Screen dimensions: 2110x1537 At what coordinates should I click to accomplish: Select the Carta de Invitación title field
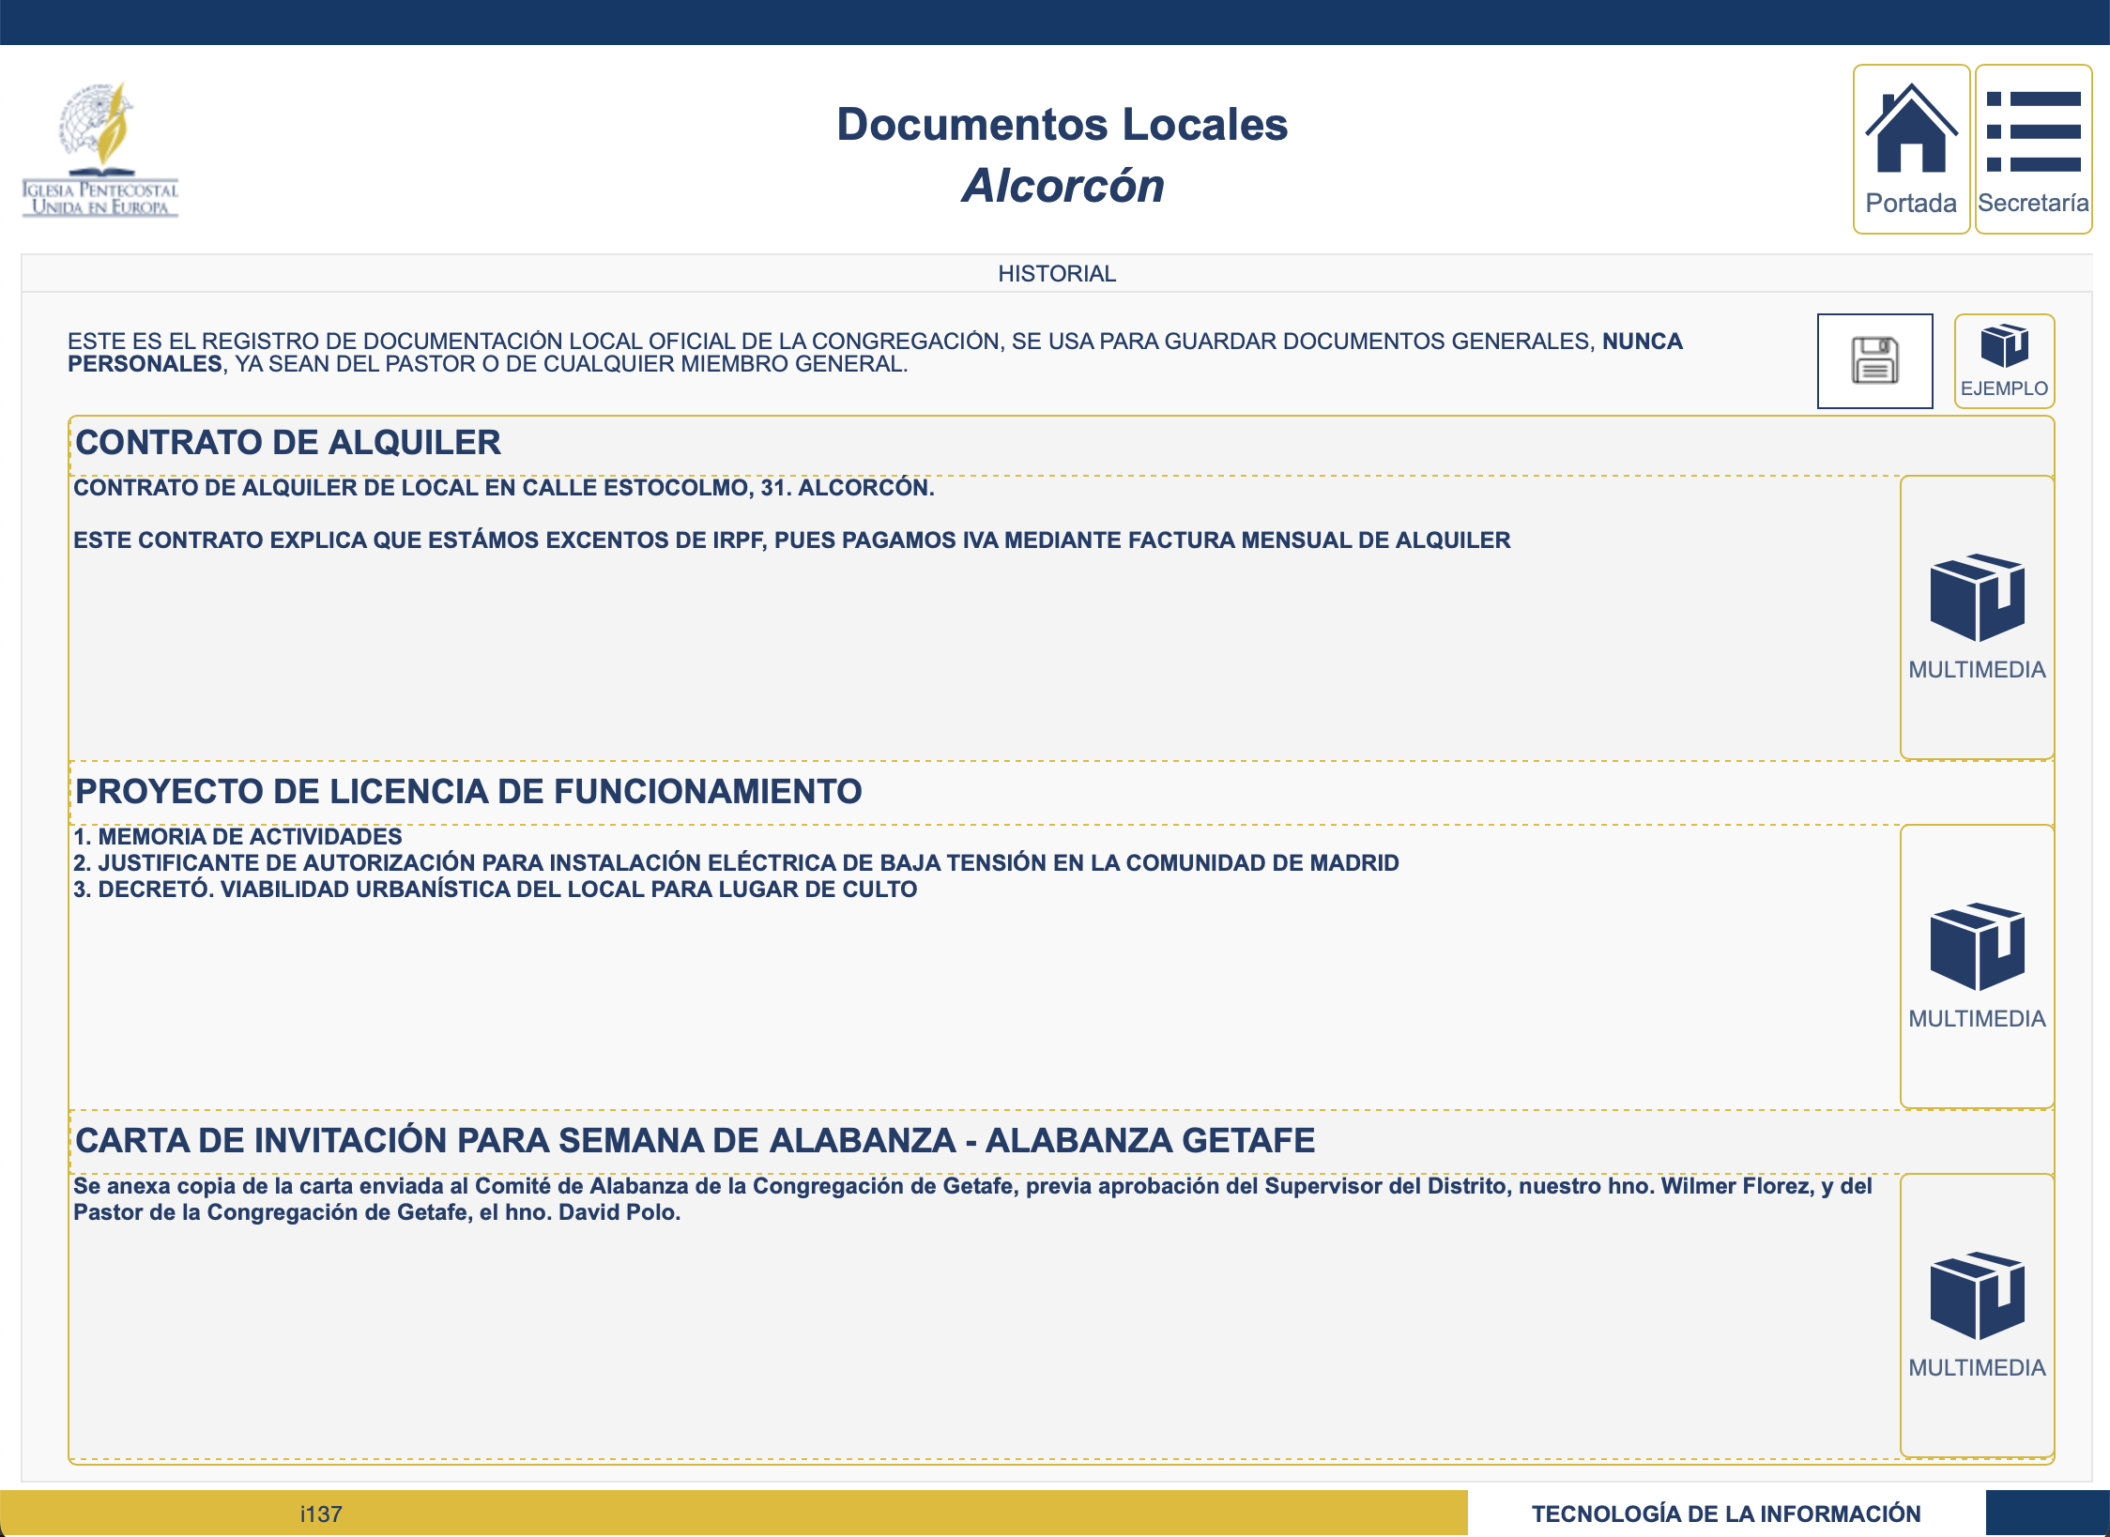tap(695, 1141)
